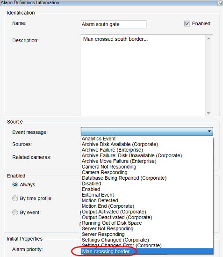223x257 pixels.
Task: Collapse the Event message dropdown arrow
Action: click(209, 131)
